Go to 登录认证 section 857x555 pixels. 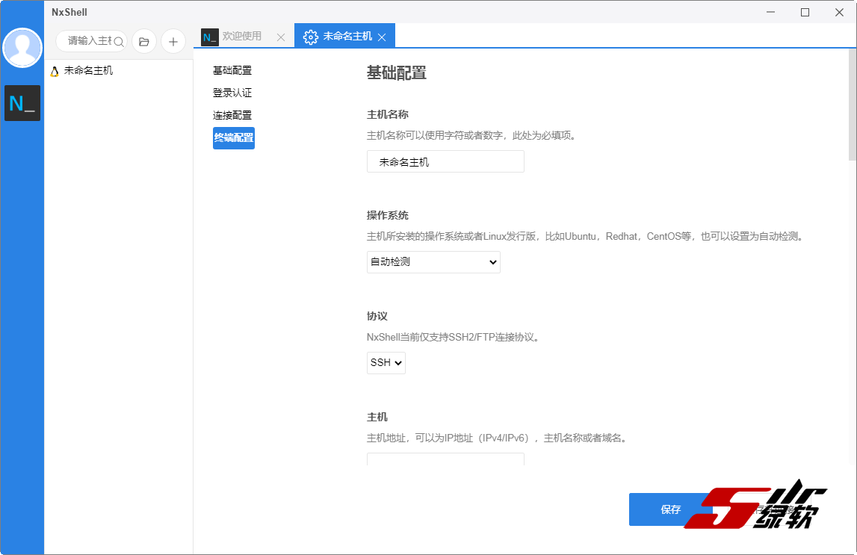[232, 93]
